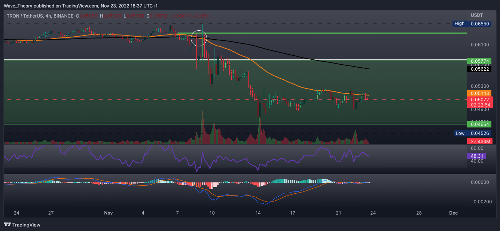Click the 60.00 level on the RSI scale
The height and width of the screenshot is (231, 500).
(x=477, y=148)
